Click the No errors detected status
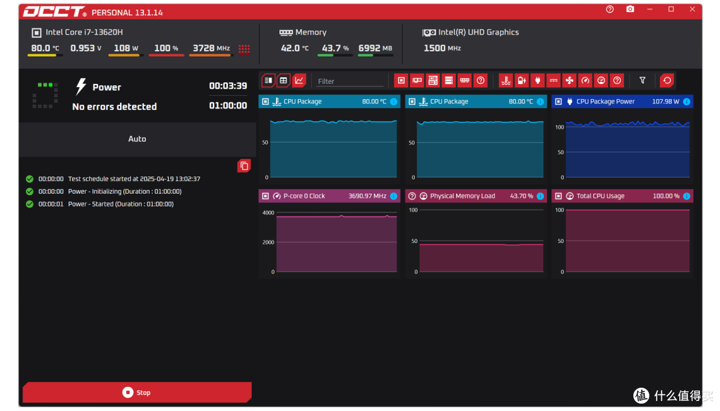The width and height of the screenshot is (720, 411). pos(115,107)
